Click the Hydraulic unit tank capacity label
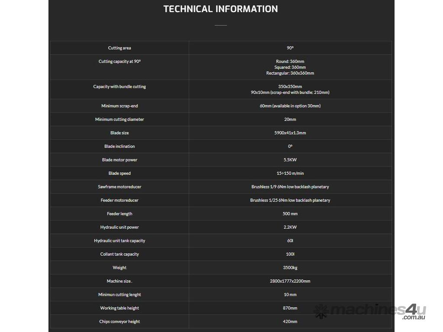Screen dimensions: 443x332 pos(119,241)
